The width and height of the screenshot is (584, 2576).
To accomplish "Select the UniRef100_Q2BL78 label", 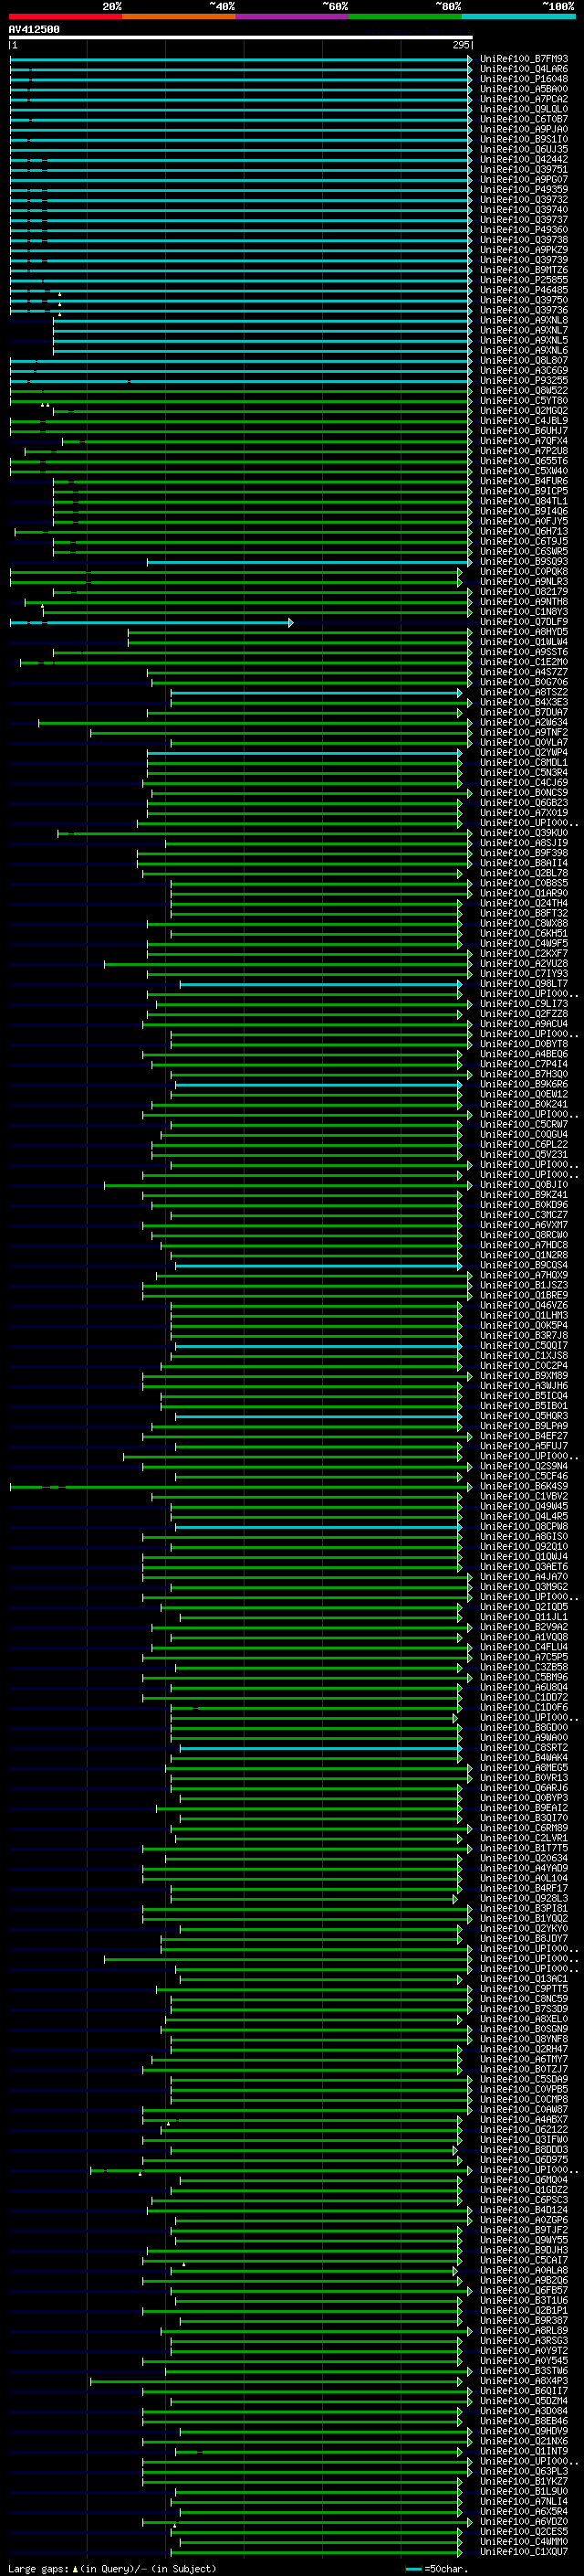I will pyautogui.click(x=524, y=873).
